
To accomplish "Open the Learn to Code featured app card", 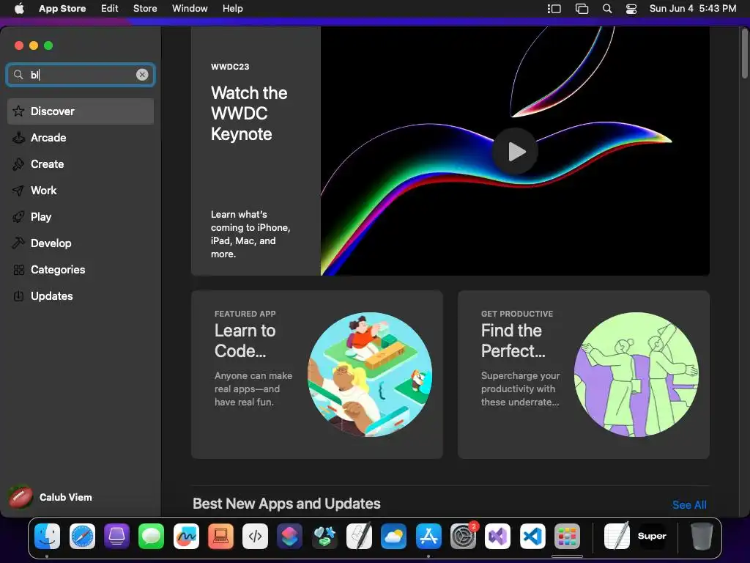I will [x=316, y=375].
